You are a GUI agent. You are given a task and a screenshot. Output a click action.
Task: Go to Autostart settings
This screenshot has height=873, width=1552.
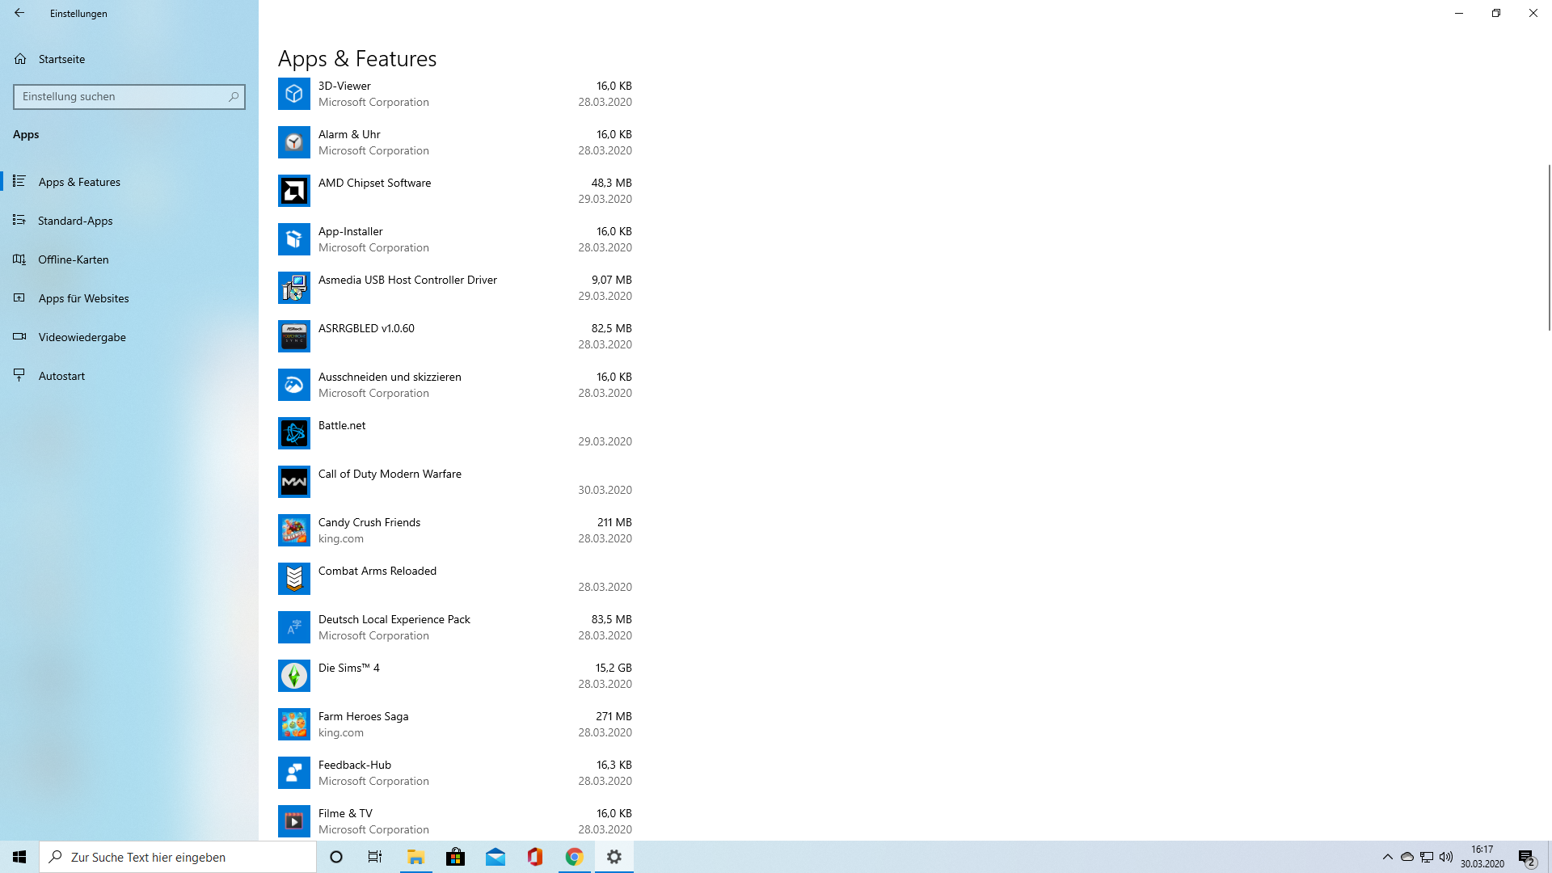(61, 376)
